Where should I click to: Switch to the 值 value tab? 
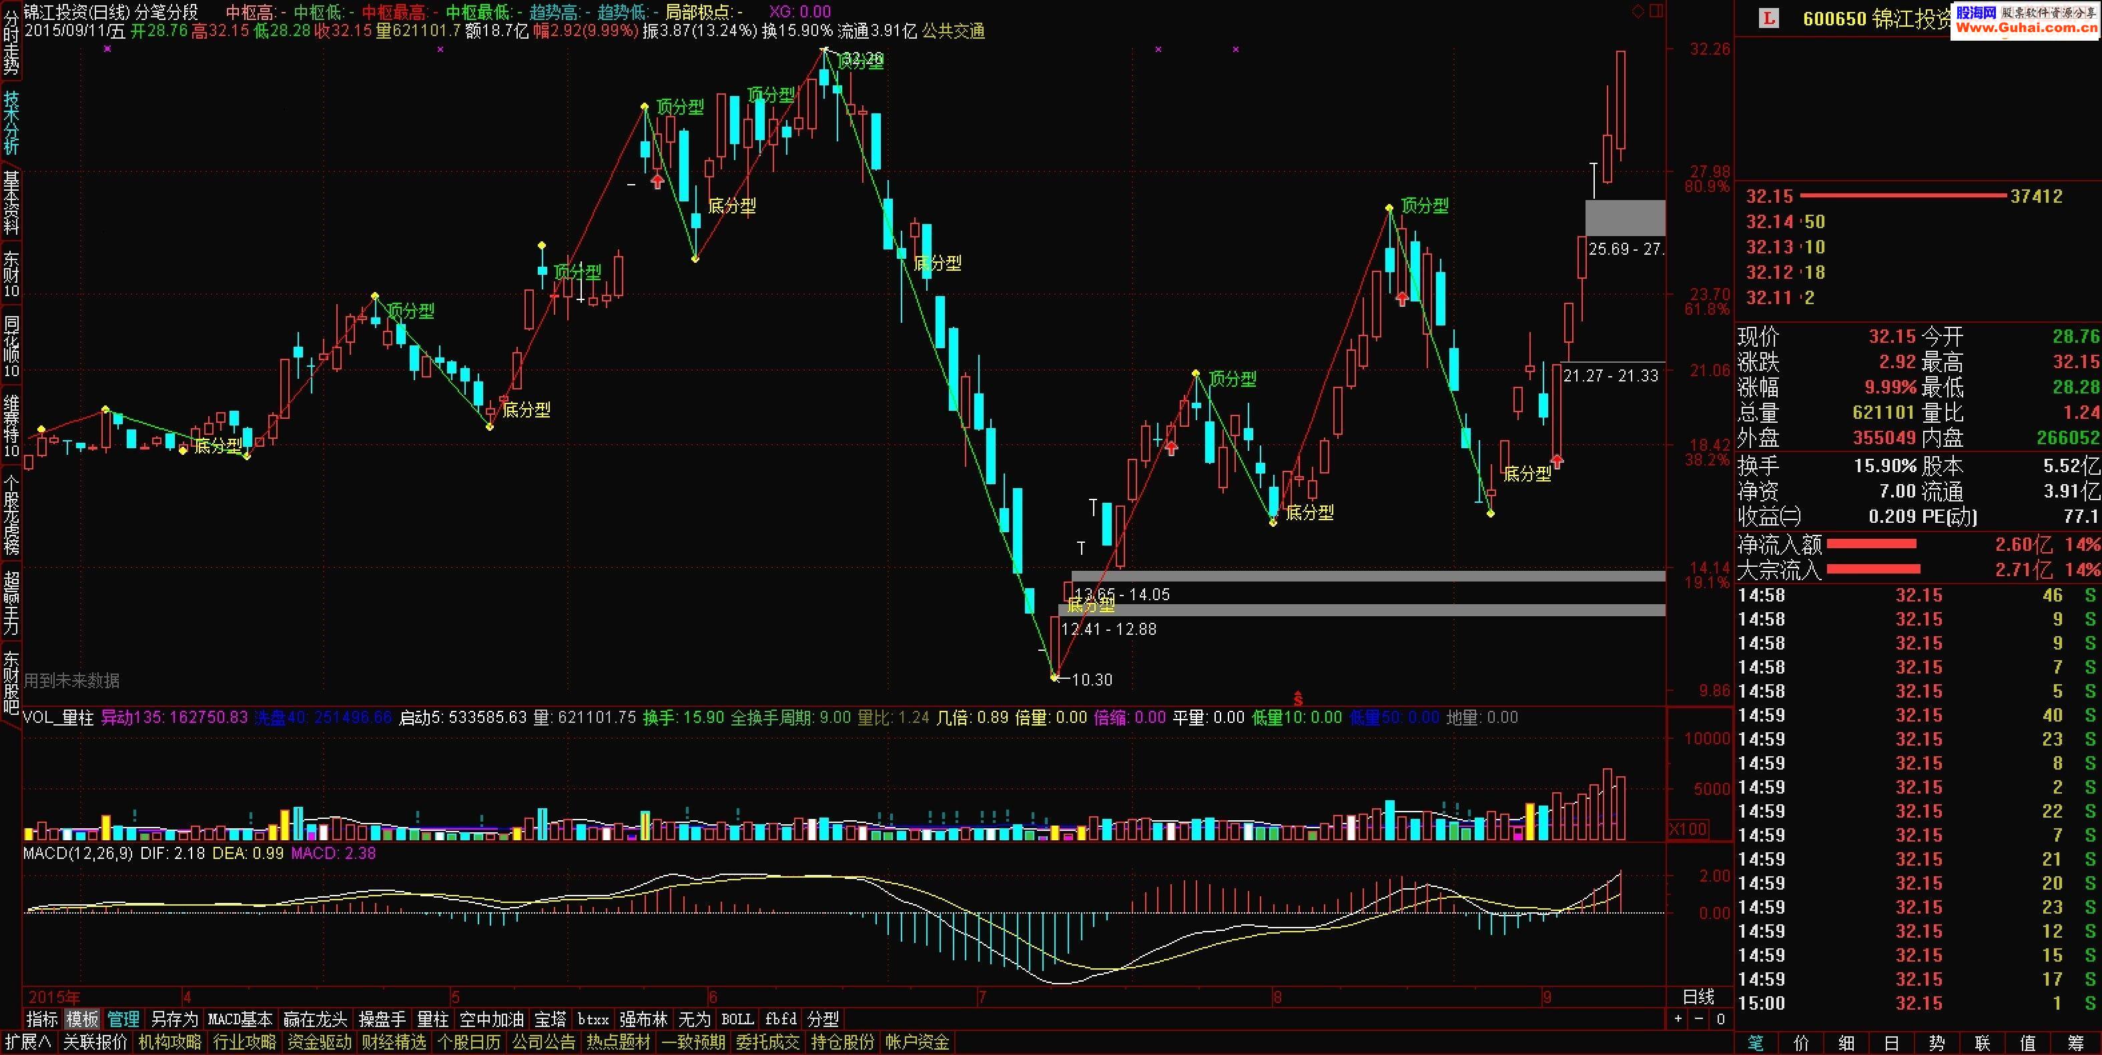[x=2028, y=1043]
